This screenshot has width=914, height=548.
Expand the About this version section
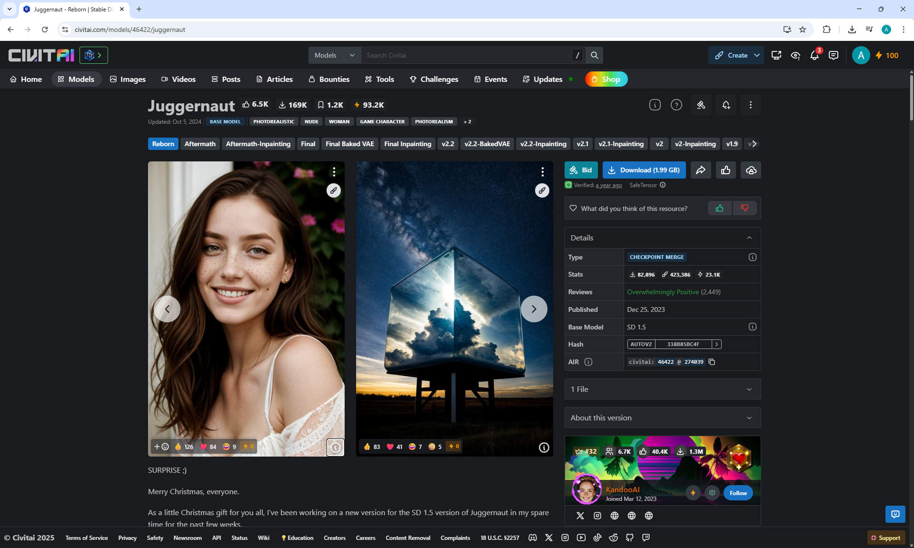(x=662, y=418)
